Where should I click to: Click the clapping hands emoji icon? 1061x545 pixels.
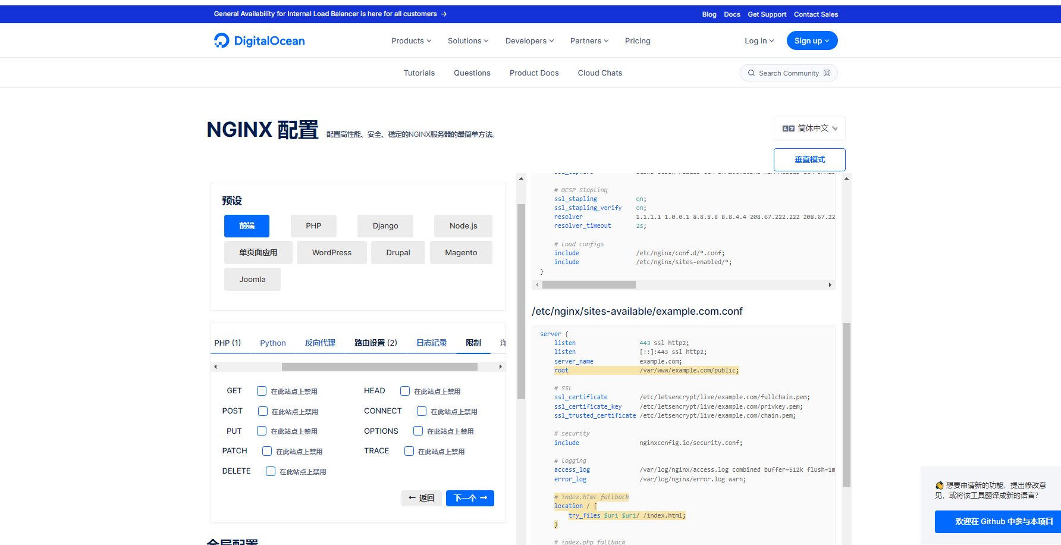coord(940,486)
